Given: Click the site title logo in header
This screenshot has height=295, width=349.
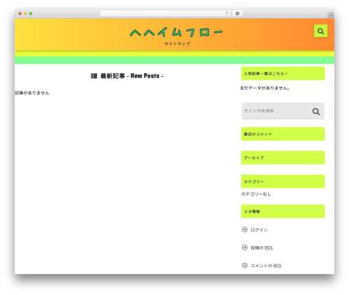Looking at the screenshot, I should point(176,32).
